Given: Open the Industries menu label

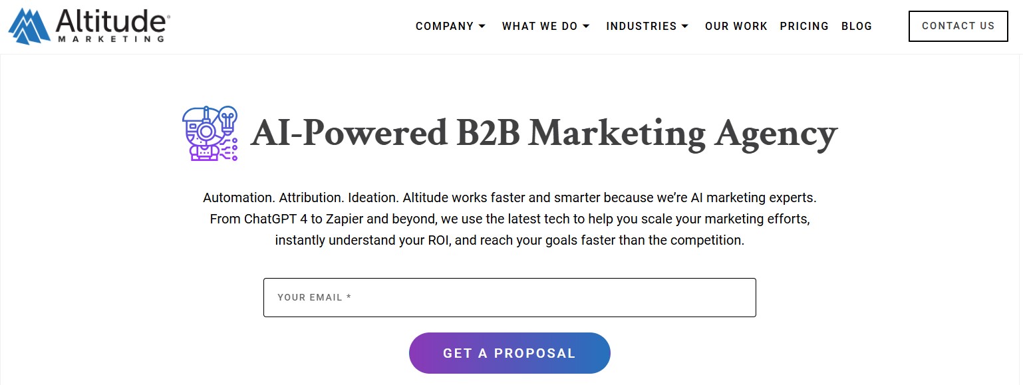Looking at the screenshot, I should click(641, 27).
